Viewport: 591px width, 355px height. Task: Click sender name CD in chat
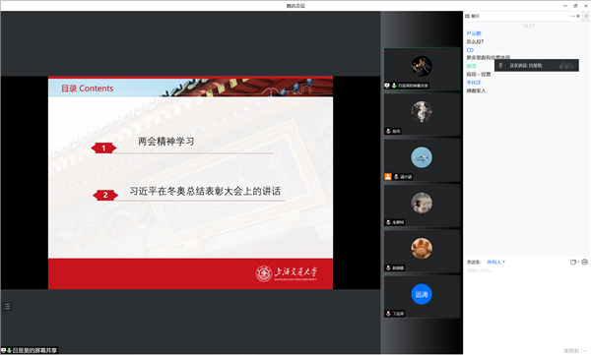pyautogui.click(x=470, y=50)
